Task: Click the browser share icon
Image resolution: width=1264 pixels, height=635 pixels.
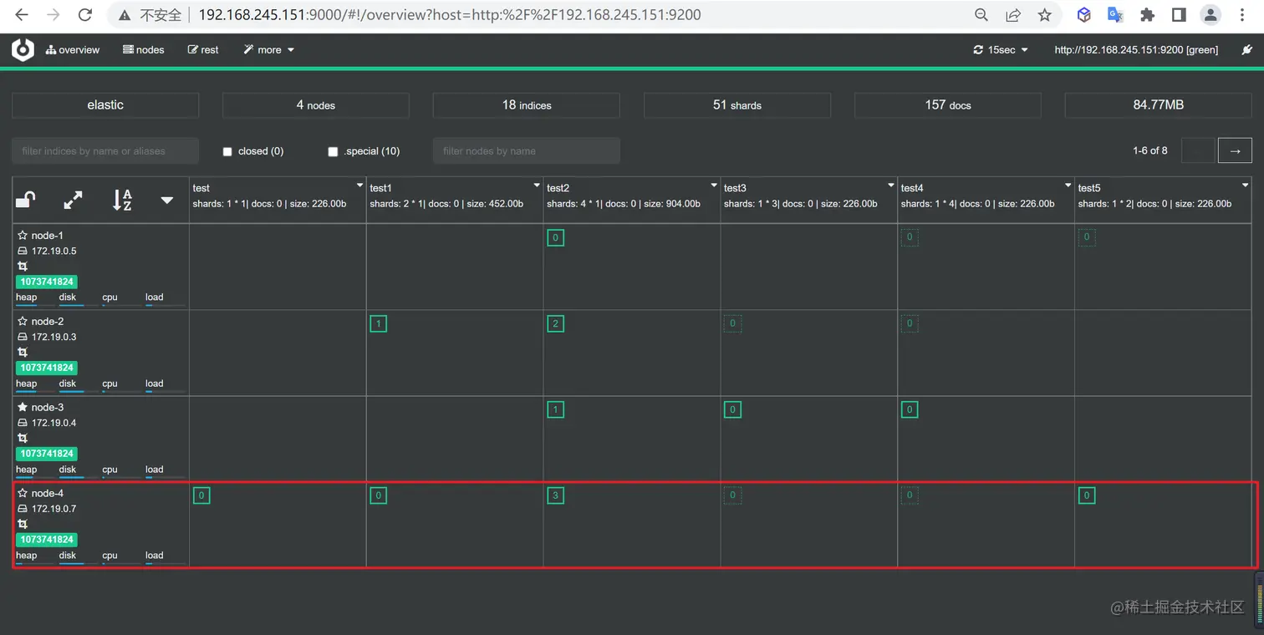Action: (1013, 15)
